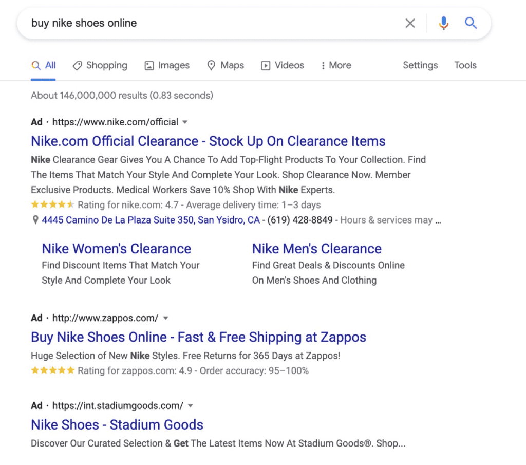Click 'Rating for nike.com: 4.7' text
The image size is (526, 465).
pyautogui.click(x=128, y=205)
